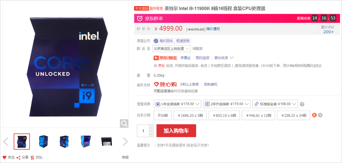Screen dimensions: 342x163
Task: Expand the 2年升级换新 ¥179.00 dropdown
Action: pyautogui.click(x=226, y=104)
